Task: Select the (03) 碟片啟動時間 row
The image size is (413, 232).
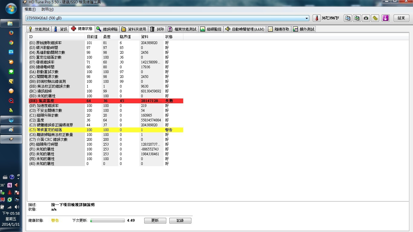Action: tap(106, 47)
